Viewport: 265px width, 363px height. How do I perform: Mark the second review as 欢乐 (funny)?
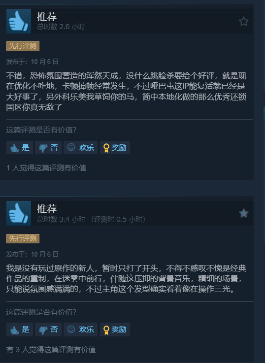pos(81,329)
